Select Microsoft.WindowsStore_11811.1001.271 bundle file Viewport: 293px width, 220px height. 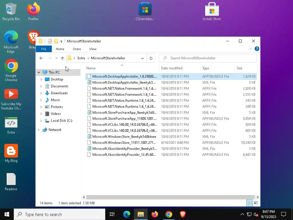click(171, 143)
